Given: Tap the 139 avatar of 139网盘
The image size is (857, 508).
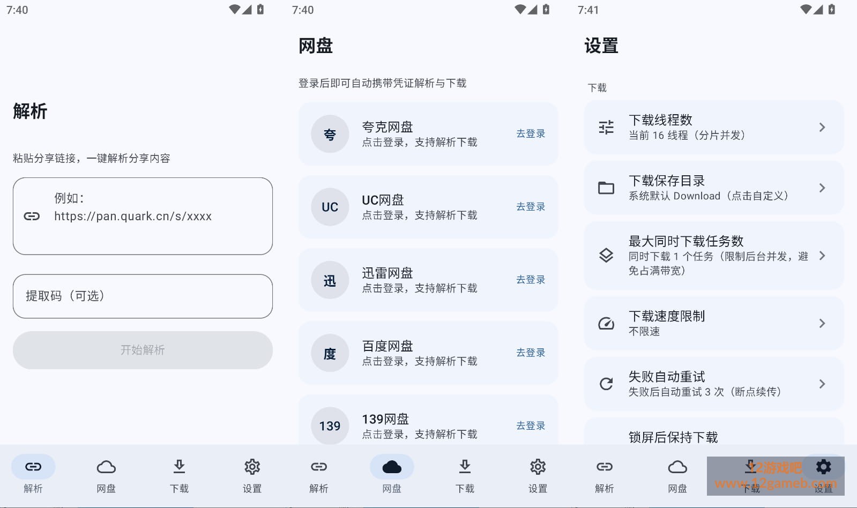Looking at the screenshot, I should pos(330,426).
